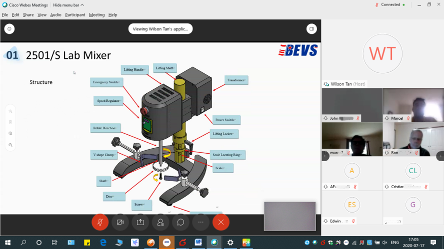Open Sticky Notes from taskbar
Viewport: 444px width, 249px height.
point(87,243)
